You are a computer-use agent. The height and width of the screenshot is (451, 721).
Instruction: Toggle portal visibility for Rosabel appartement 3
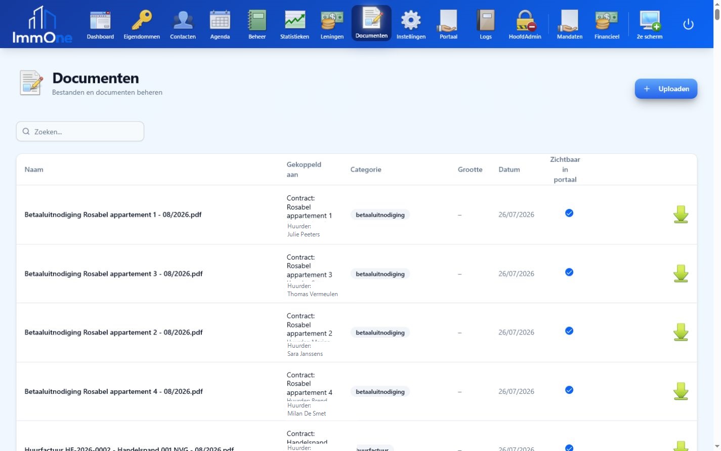coord(569,272)
